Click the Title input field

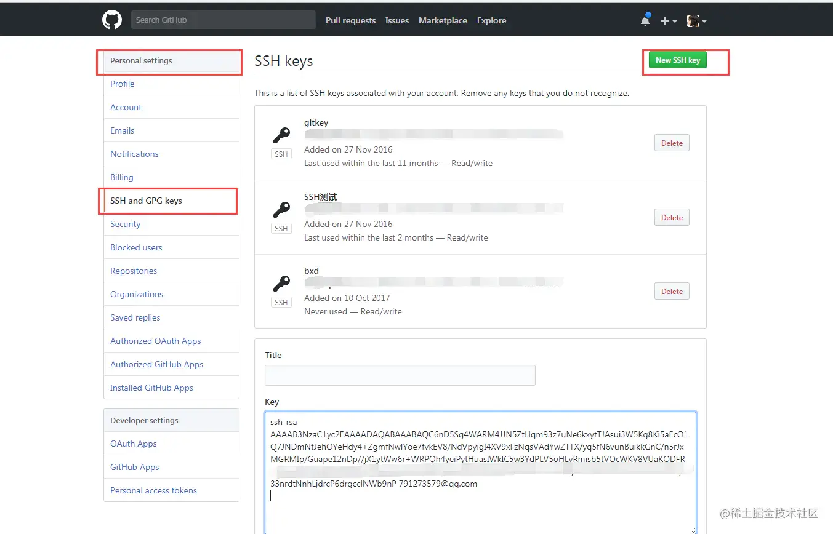pos(400,375)
